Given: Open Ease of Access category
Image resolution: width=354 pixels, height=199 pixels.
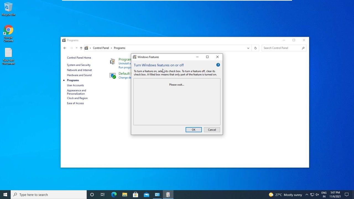Looking at the screenshot, I should tap(75, 103).
